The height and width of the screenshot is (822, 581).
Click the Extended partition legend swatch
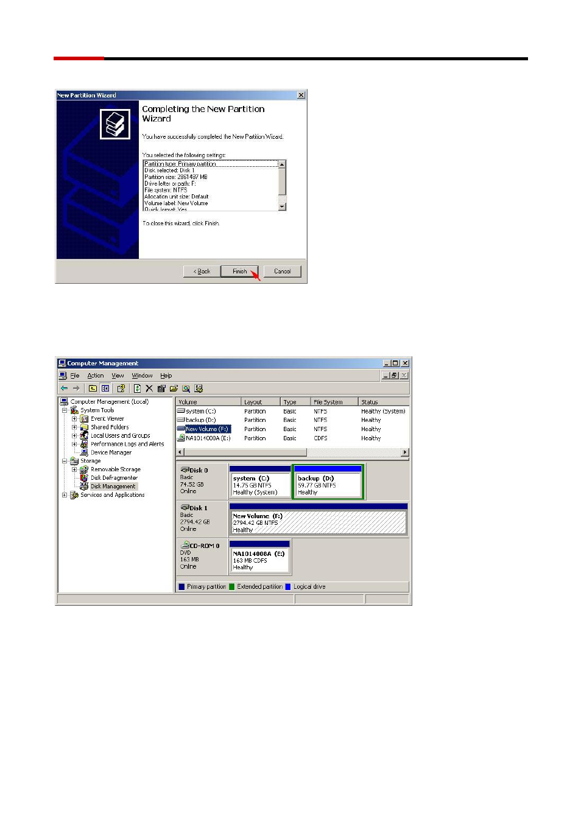(x=231, y=587)
